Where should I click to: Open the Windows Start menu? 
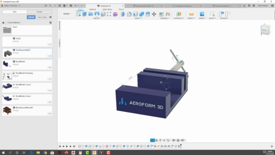tap(3, 152)
